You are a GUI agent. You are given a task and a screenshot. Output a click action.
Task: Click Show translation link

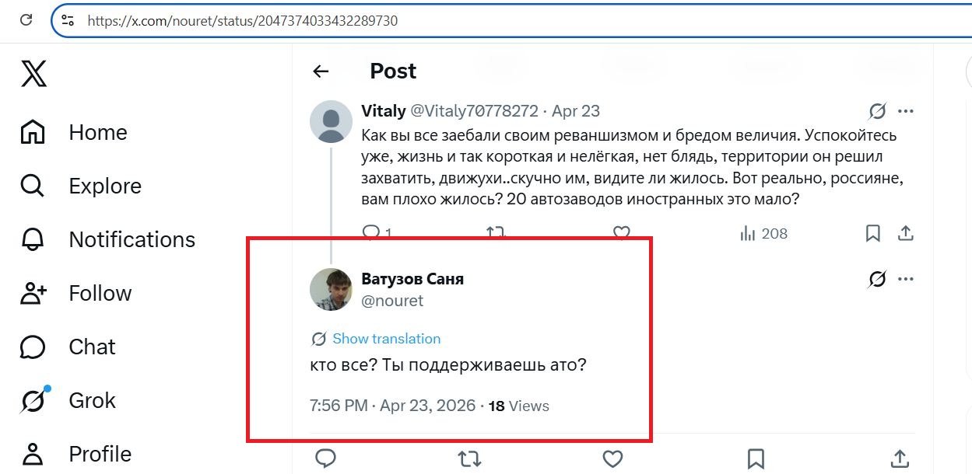click(x=386, y=339)
